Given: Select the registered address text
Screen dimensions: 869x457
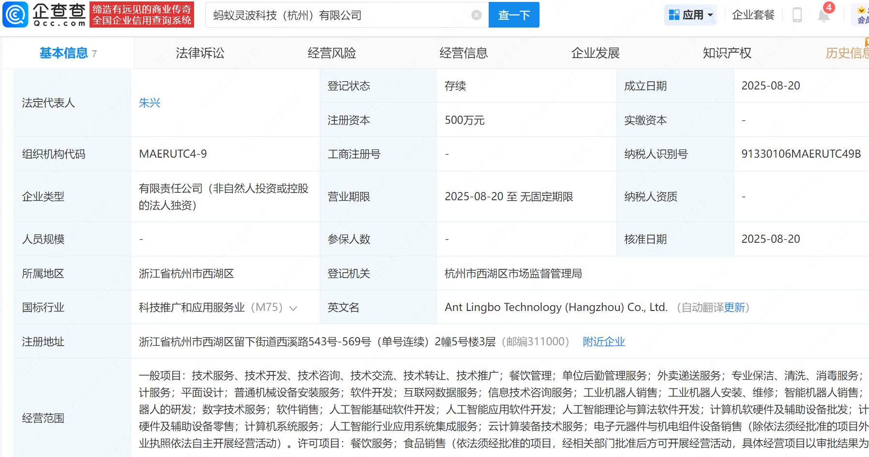Looking at the screenshot, I should [317, 342].
